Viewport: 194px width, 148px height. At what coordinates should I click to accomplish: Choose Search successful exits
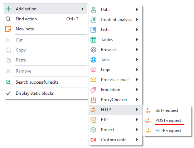point(45,82)
